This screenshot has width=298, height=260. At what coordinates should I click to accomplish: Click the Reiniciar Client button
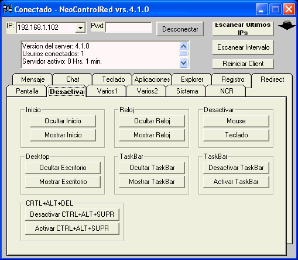point(243,64)
